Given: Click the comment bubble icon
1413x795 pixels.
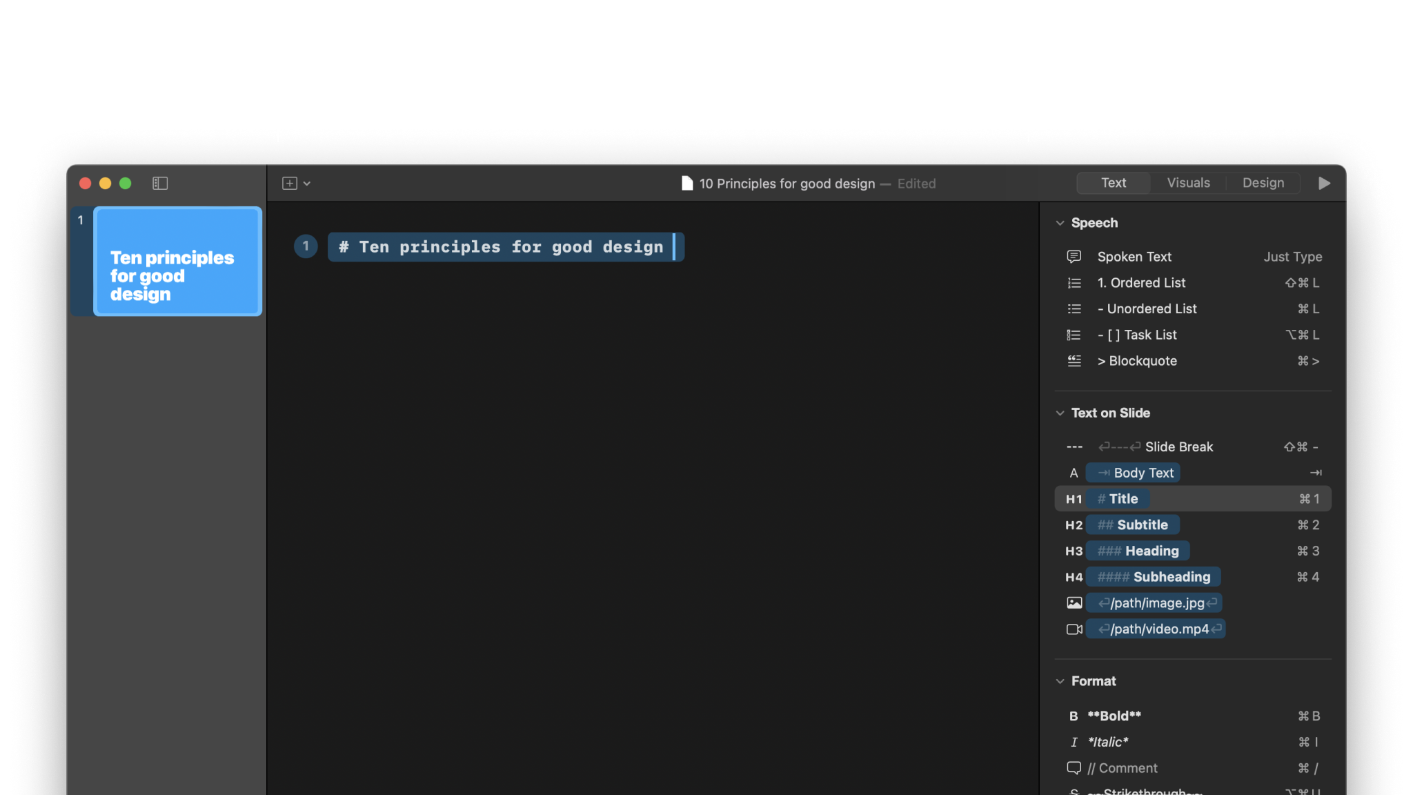Looking at the screenshot, I should pyautogui.click(x=1074, y=768).
